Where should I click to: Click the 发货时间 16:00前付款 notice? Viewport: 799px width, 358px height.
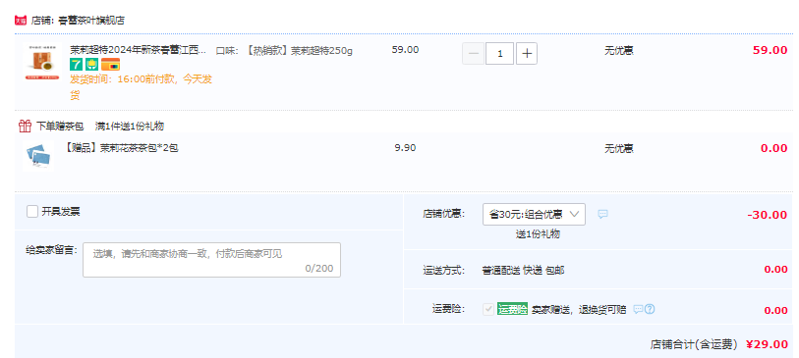[142, 87]
